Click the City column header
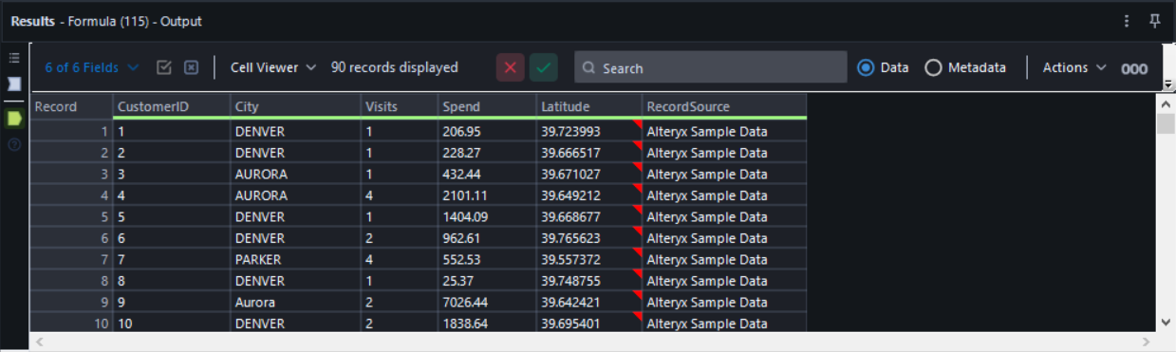This screenshot has width=1176, height=352. [x=295, y=106]
